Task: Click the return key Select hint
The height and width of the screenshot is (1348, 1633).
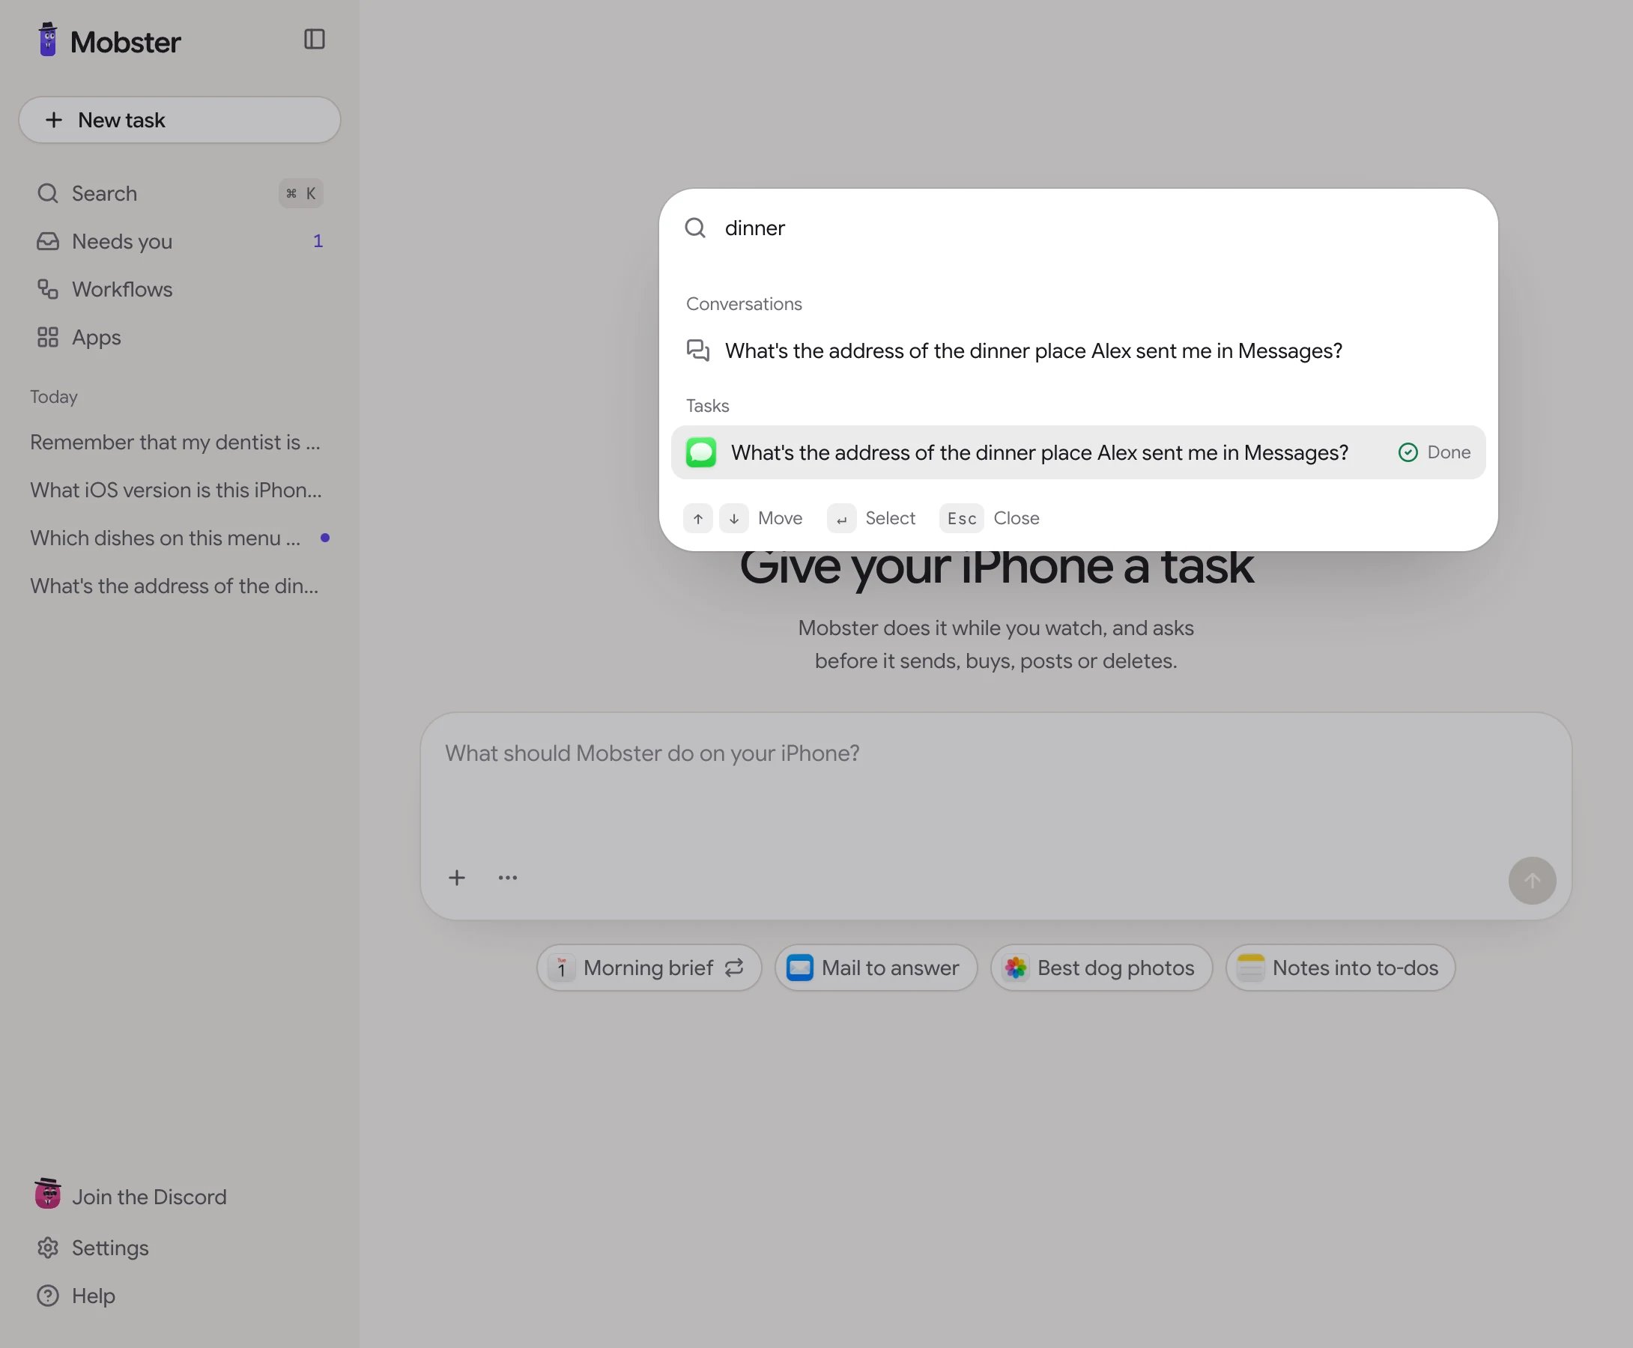Action: pyautogui.click(x=841, y=519)
